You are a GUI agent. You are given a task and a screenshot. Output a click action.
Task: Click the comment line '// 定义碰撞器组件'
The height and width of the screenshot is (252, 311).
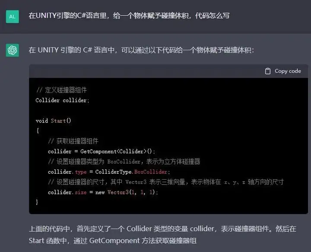click(x=61, y=90)
